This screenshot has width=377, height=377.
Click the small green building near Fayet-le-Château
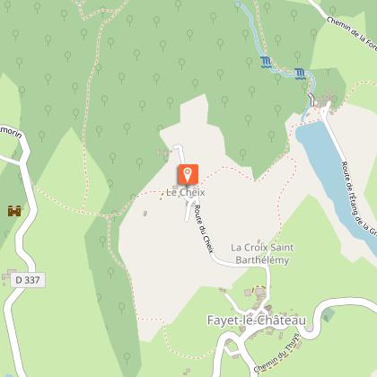tap(329, 314)
